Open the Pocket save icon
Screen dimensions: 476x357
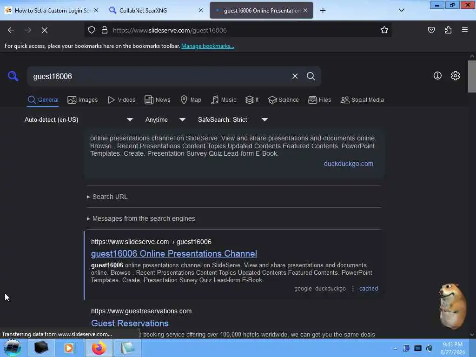pos(431,30)
